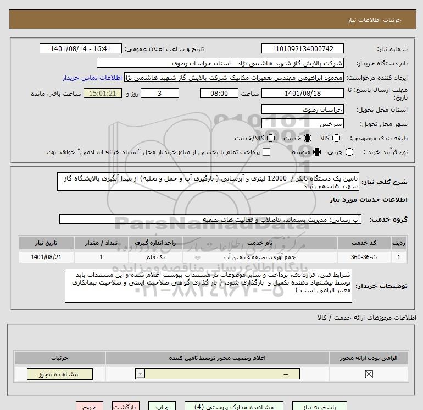This screenshot has height=410, width=423.
Task: Click the service group field آب رسانی
Action: click(x=210, y=219)
